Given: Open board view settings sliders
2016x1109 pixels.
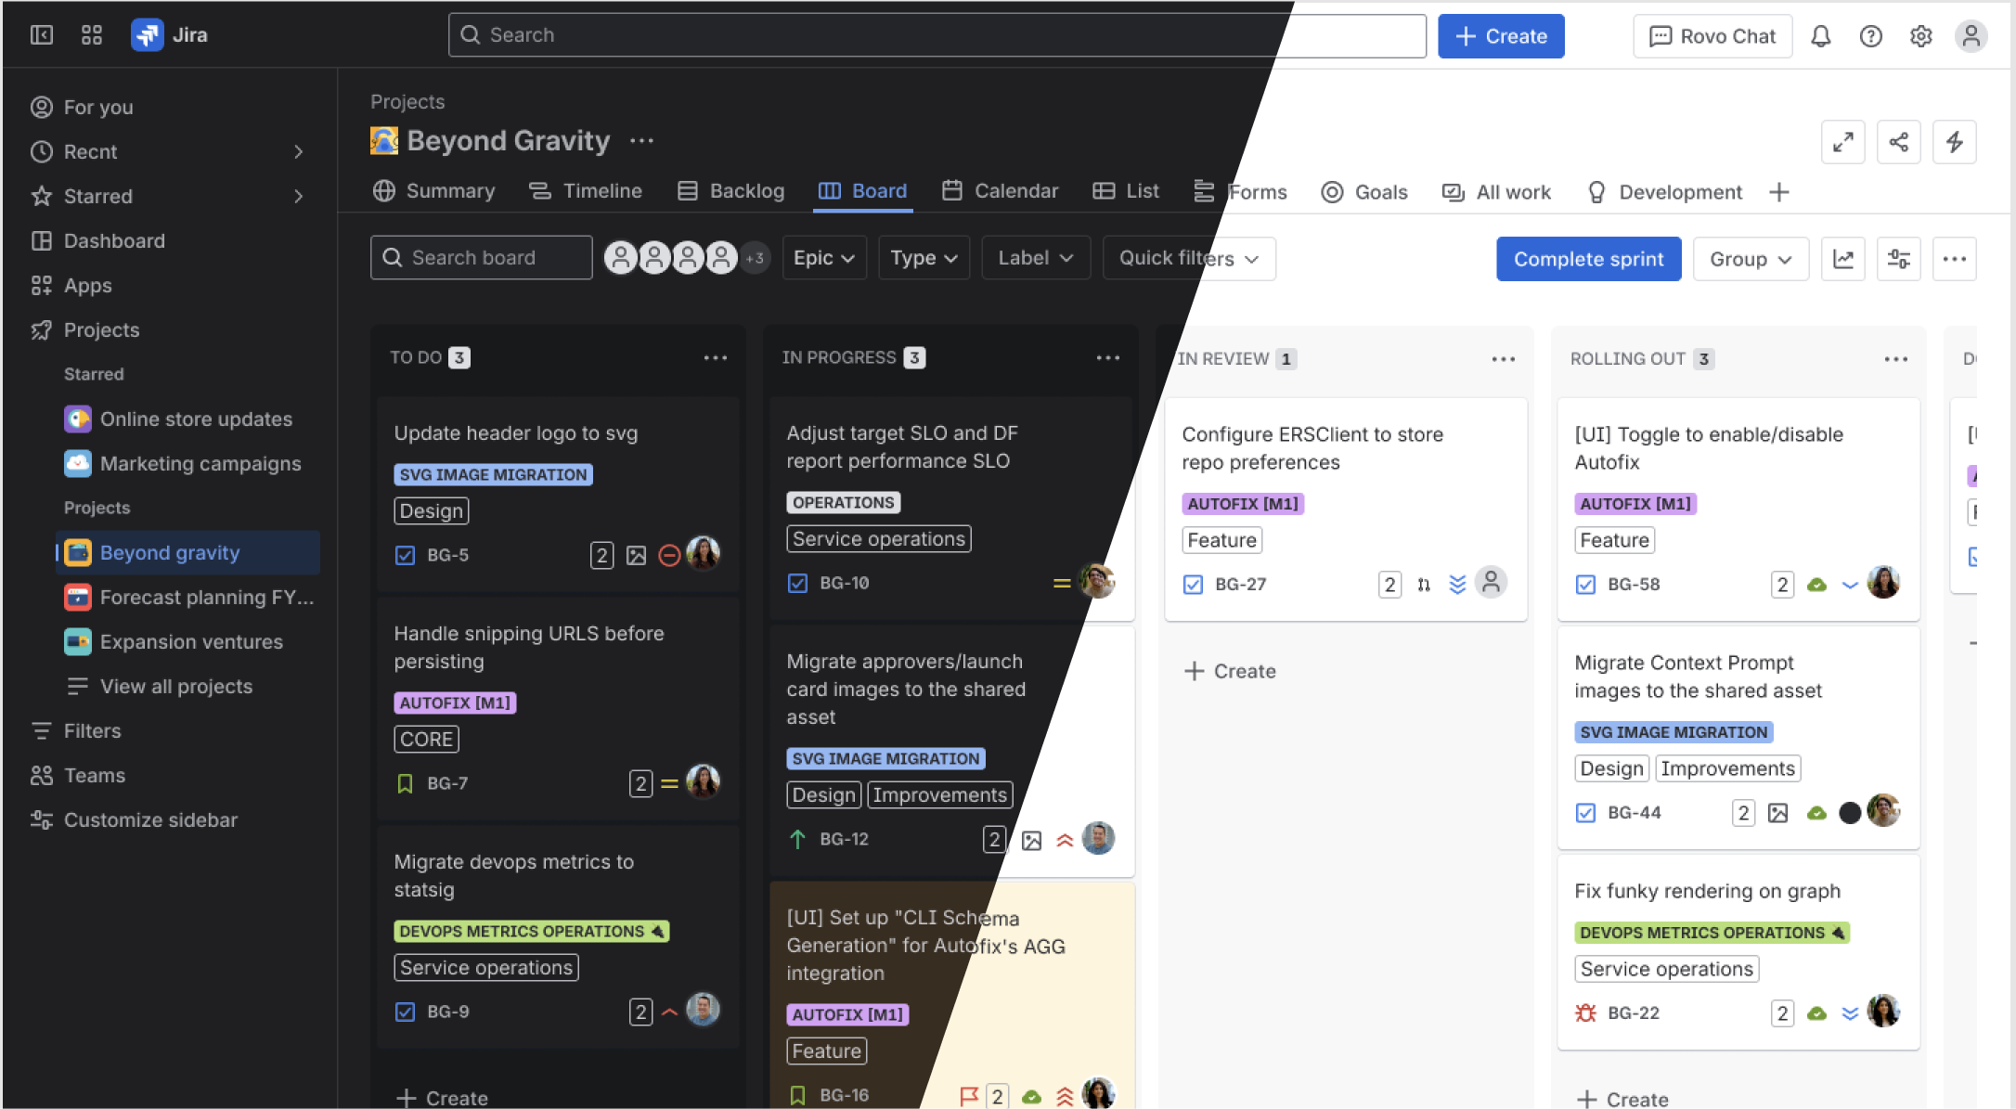Looking at the screenshot, I should pos(1898,259).
